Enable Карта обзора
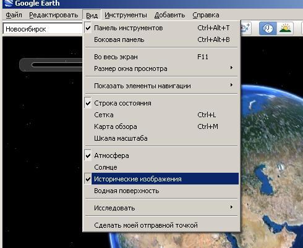Viewport: 303px width, 248px height. coord(161,126)
